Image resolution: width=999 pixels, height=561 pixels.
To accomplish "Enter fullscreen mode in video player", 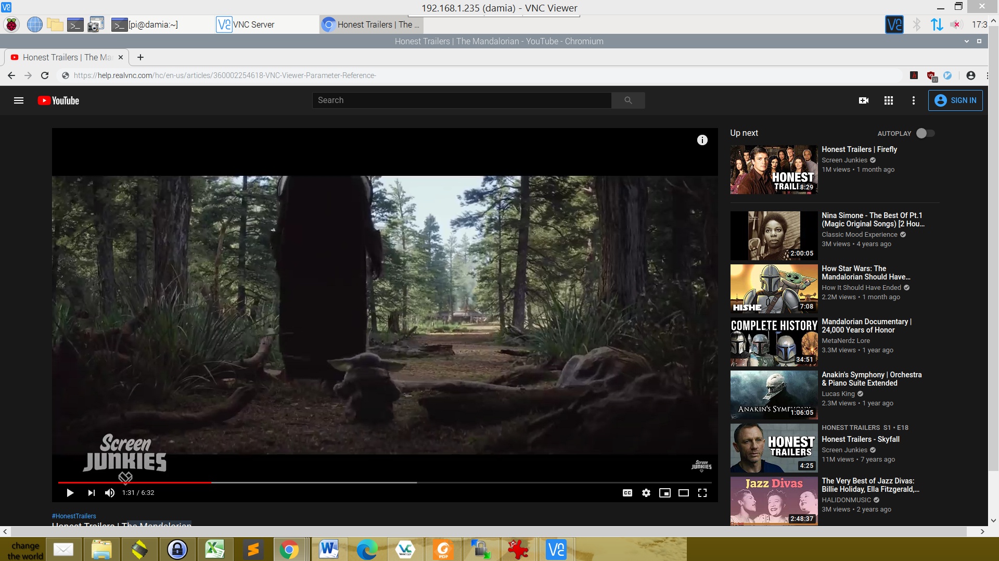I will 702,493.
